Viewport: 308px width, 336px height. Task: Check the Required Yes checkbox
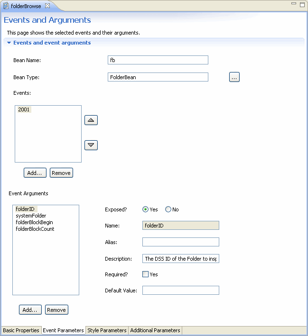145,274
